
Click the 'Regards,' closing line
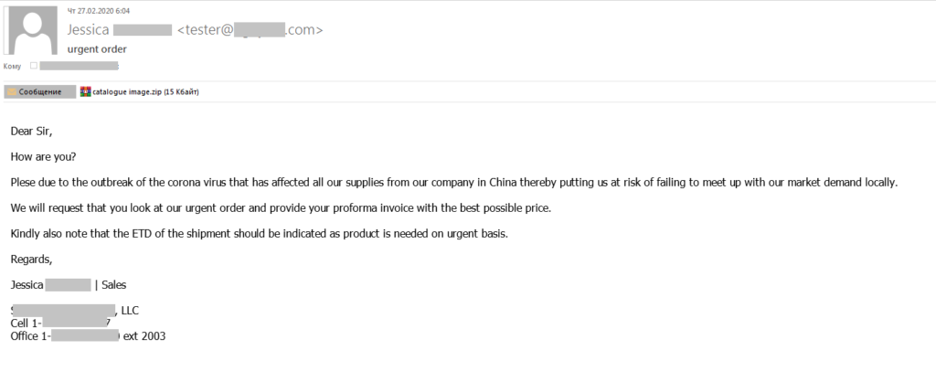[31, 259]
